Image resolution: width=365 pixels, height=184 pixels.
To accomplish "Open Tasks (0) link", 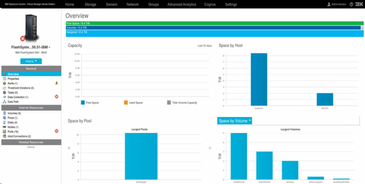I will click(13, 93).
